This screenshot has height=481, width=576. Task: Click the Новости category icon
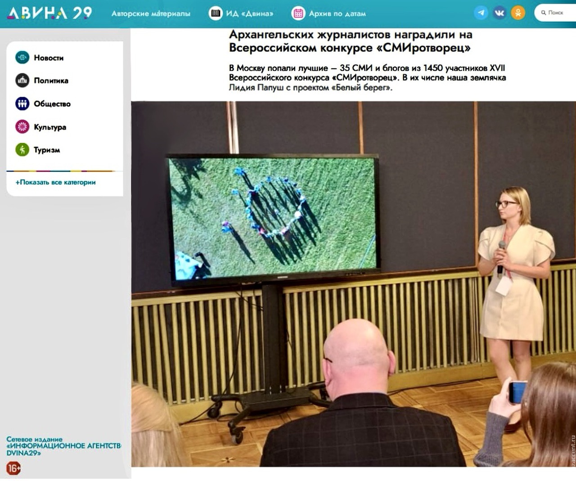[x=22, y=58]
